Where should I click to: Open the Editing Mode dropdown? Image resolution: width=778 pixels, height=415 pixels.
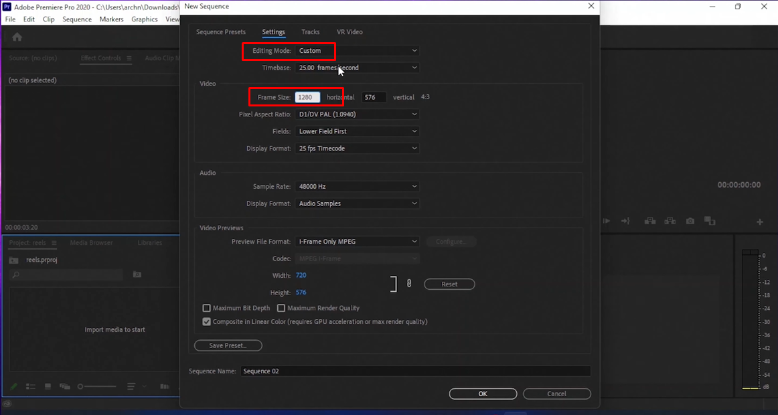(x=357, y=51)
